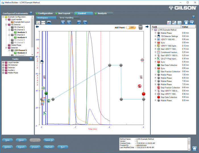Click the Run button
This screenshot has width=199, height=153.
63,147
